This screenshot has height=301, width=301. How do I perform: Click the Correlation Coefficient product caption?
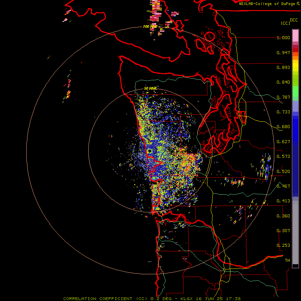(x=152, y=299)
